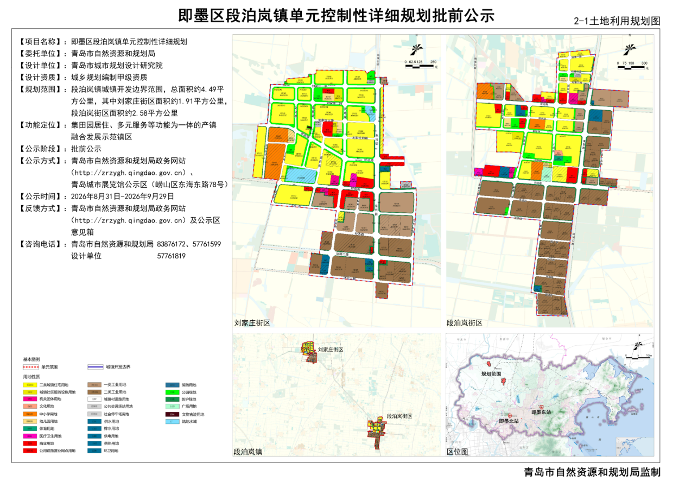679x482 pixels.
Task: Click the 城镇开发边界 blue line legend symbol
Action: click(95, 367)
